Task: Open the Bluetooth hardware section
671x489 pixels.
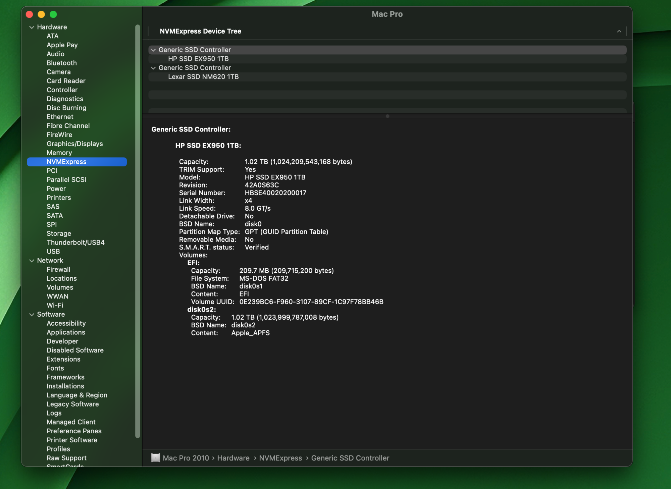Action: click(x=62, y=63)
